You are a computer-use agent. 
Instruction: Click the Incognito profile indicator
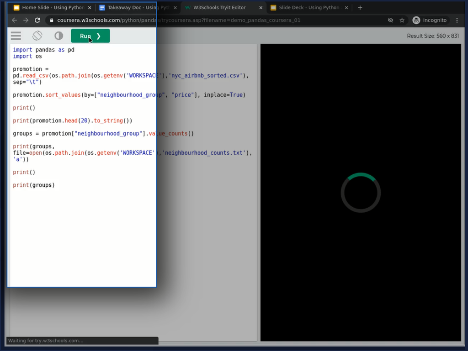pos(430,20)
